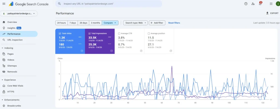Click the 33.5K total impressions value
280x109 pixels.
92,38
